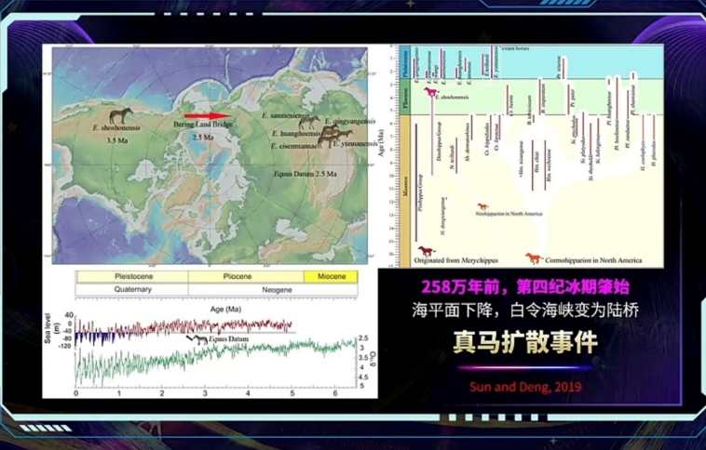Viewport: 706px width, 450px height.
Task: Click the E. shoshonensis horse on the map
Action: [121, 115]
